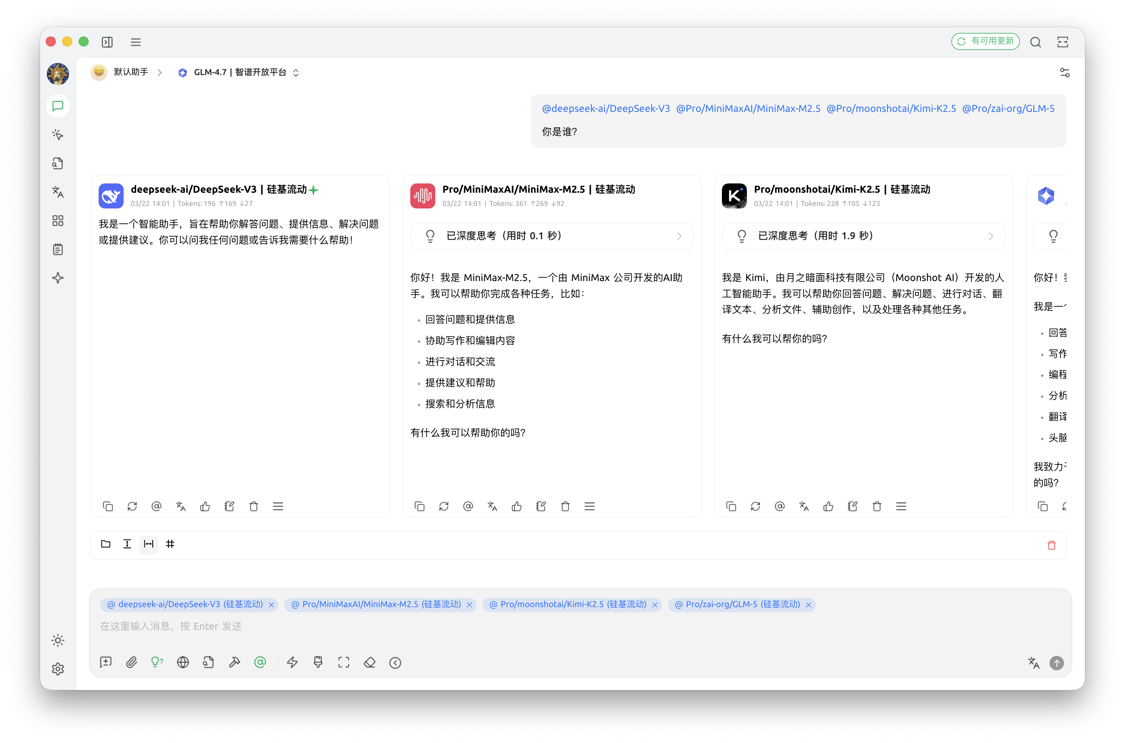
Task: Attach a file using the paperclip icon
Action: tap(131, 662)
